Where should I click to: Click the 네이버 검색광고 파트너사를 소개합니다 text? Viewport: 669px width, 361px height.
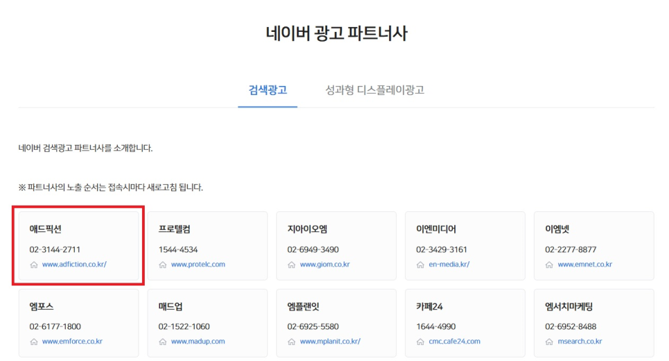point(85,148)
